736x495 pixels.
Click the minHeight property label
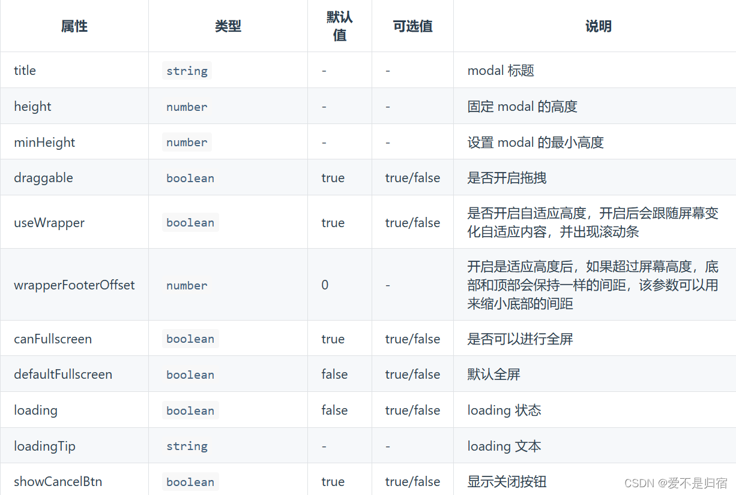coord(44,142)
